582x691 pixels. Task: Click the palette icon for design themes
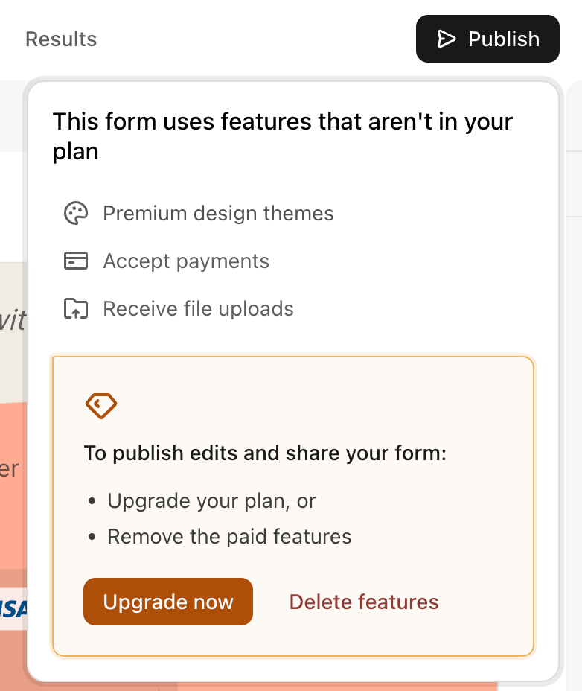click(x=76, y=214)
